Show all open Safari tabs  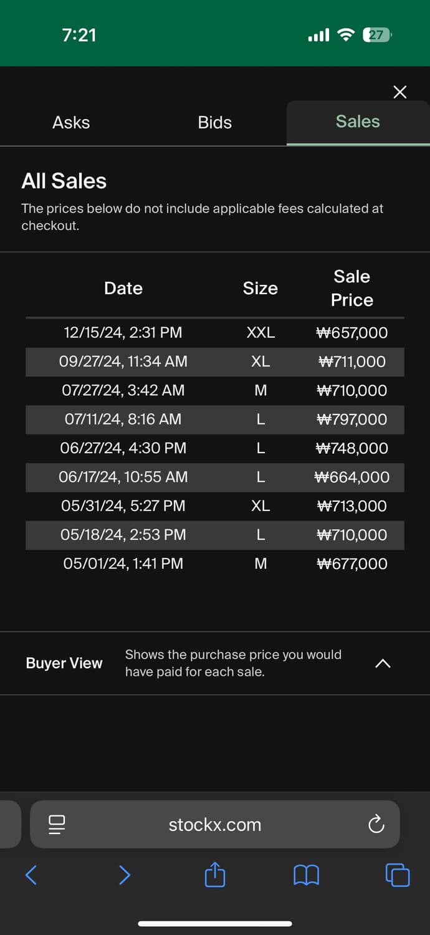pyautogui.click(x=398, y=875)
